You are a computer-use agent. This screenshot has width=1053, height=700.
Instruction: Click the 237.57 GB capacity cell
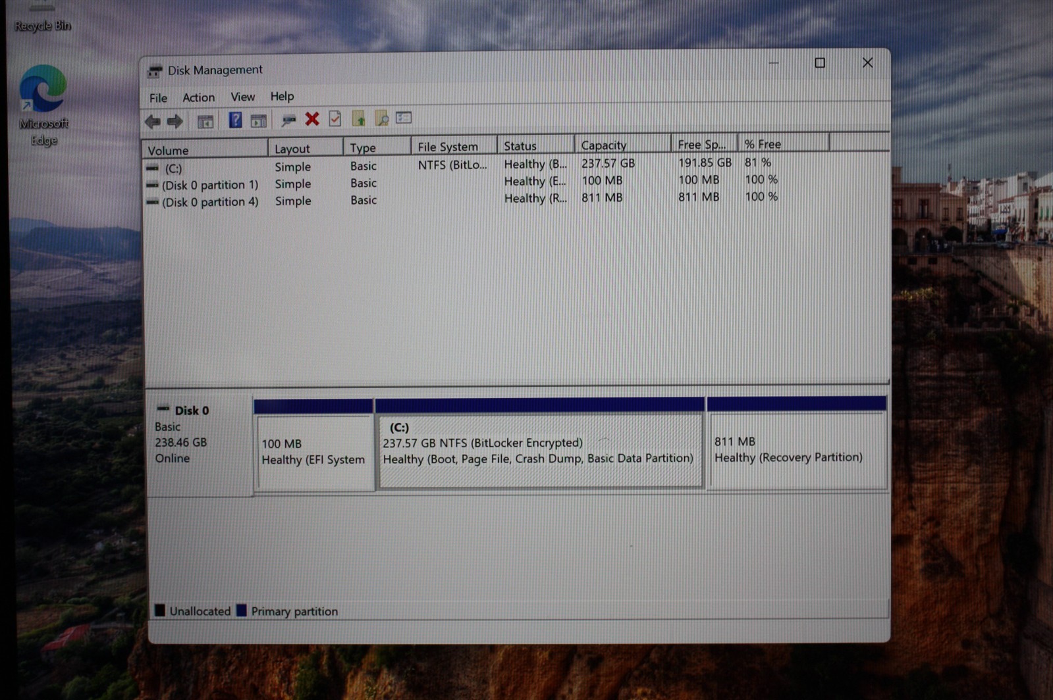pyautogui.click(x=608, y=163)
